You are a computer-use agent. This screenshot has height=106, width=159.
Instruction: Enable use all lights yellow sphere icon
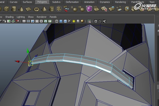74,21
